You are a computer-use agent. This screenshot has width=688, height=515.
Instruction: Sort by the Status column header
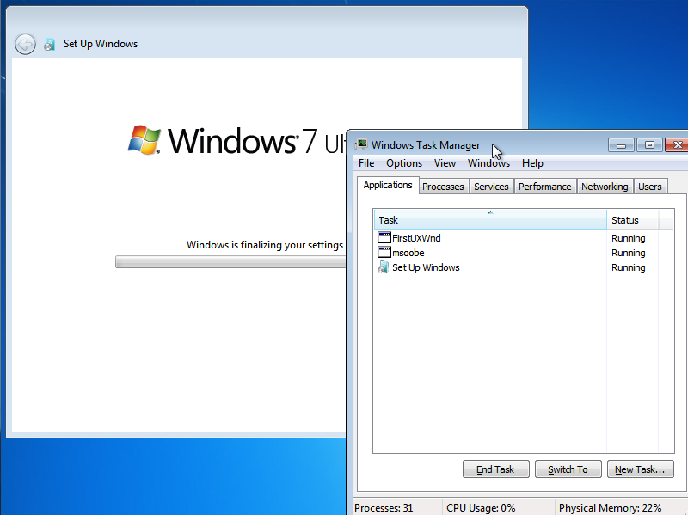[x=632, y=219]
